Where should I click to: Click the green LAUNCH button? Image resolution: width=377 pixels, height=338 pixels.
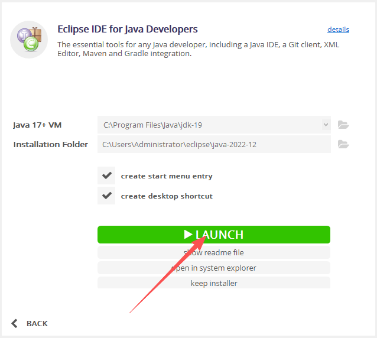214,235
